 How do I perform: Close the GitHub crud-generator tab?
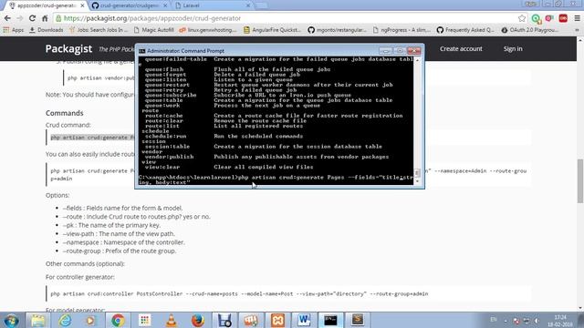[165, 5]
